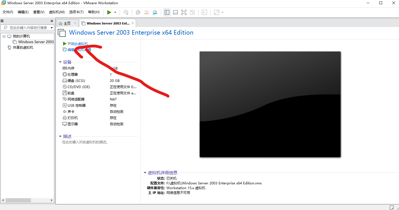The image size is (399, 210).
Task: Open the 文件(F) menu
Action: point(8,12)
